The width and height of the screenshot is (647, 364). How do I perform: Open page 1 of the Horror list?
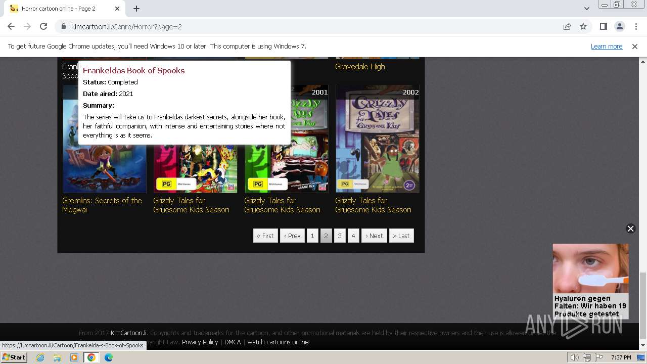pos(312,236)
